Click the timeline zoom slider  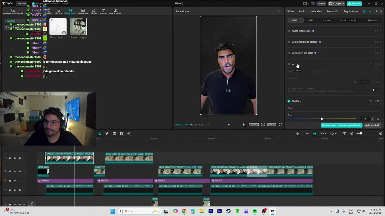(359, 133)
